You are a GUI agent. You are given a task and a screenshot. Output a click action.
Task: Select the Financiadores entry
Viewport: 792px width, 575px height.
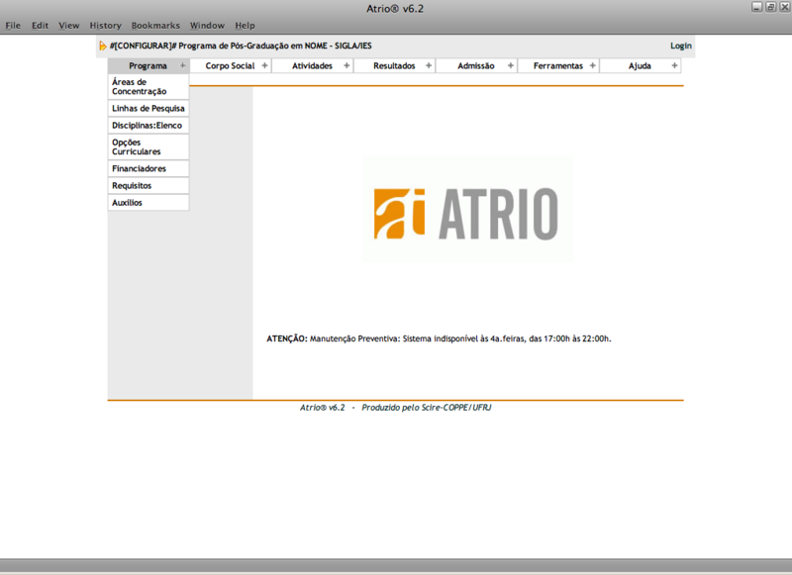coord(139,168)
